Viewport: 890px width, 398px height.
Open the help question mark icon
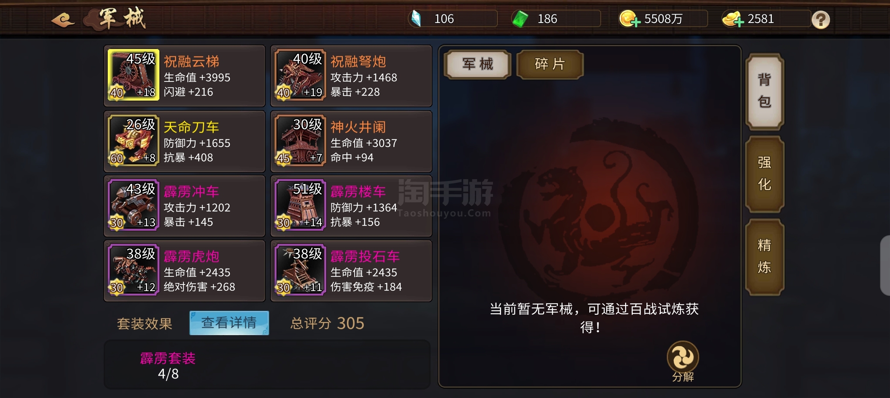point(821,20)
